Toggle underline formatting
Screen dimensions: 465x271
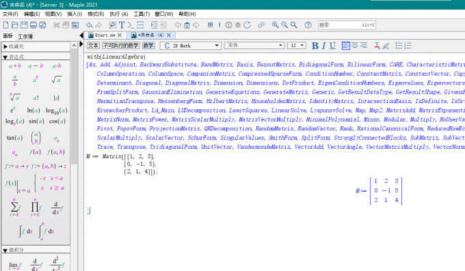pyautogui.click(x=333, y=46)
